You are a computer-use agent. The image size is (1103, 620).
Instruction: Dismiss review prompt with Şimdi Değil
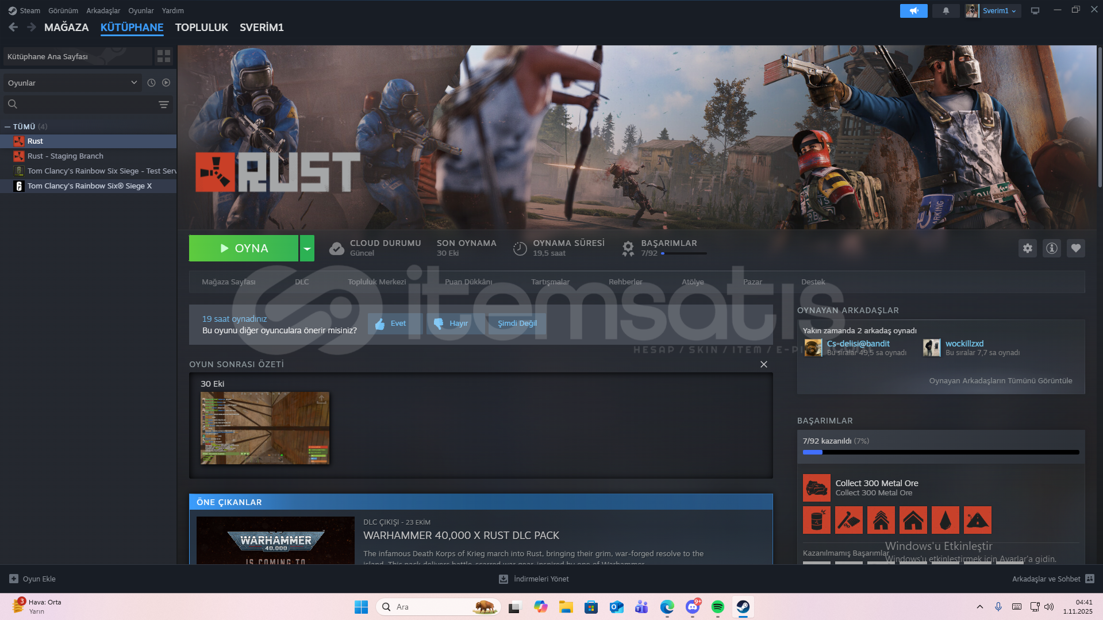[517, 324]
